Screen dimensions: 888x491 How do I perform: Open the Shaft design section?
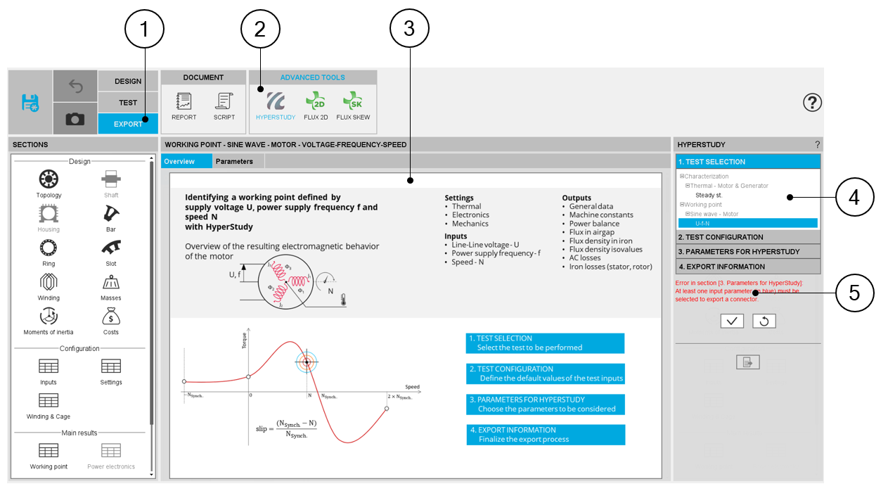111,184
